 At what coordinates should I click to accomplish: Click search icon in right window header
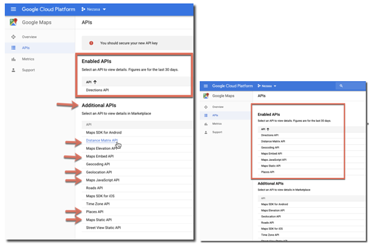pyautogui.click(x=341, y=85)
